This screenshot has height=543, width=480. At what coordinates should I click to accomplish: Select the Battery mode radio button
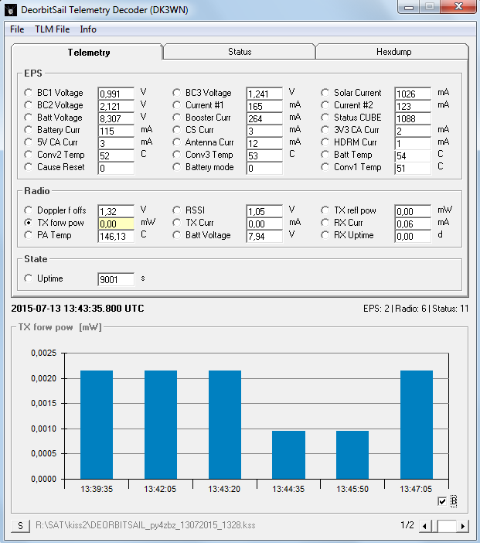coord(178,167)
